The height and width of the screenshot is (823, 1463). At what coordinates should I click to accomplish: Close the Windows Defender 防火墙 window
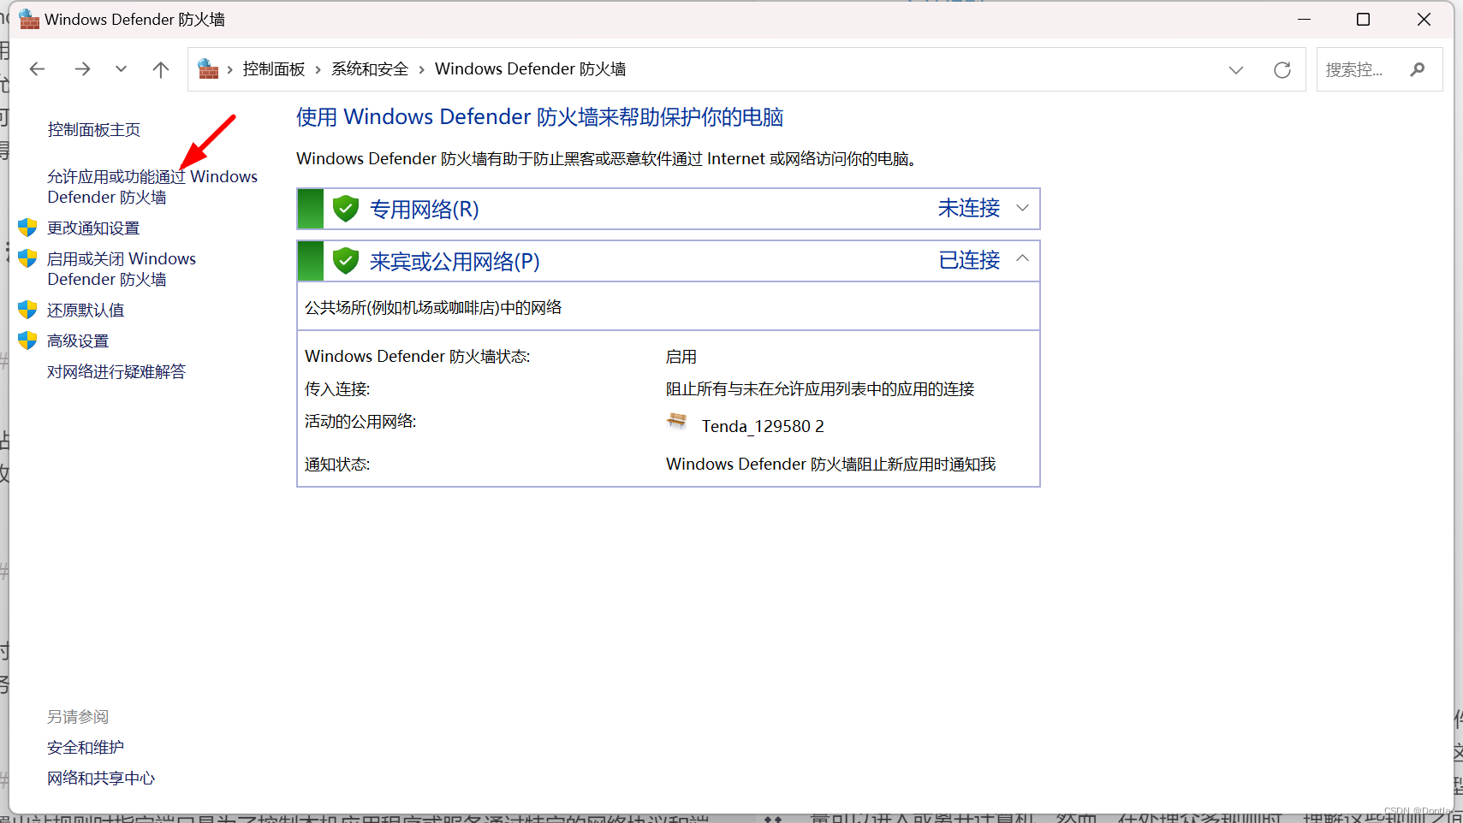[1424, 19]
